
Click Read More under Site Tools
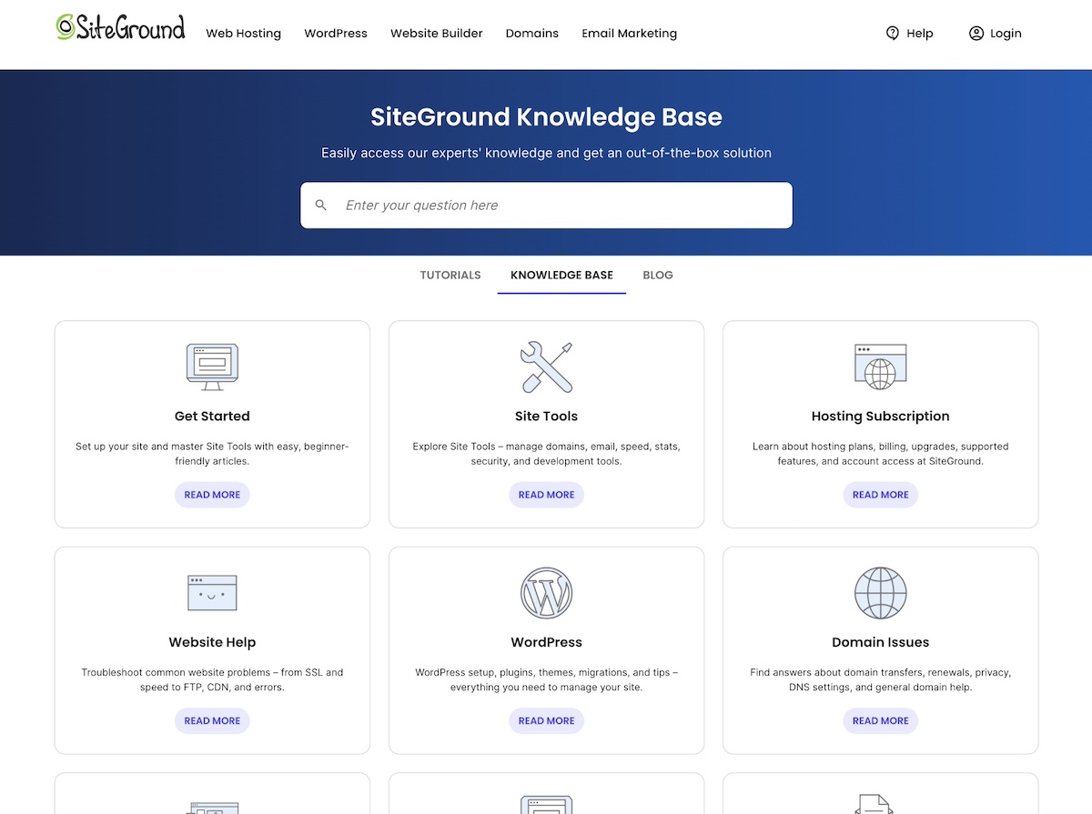546,494
